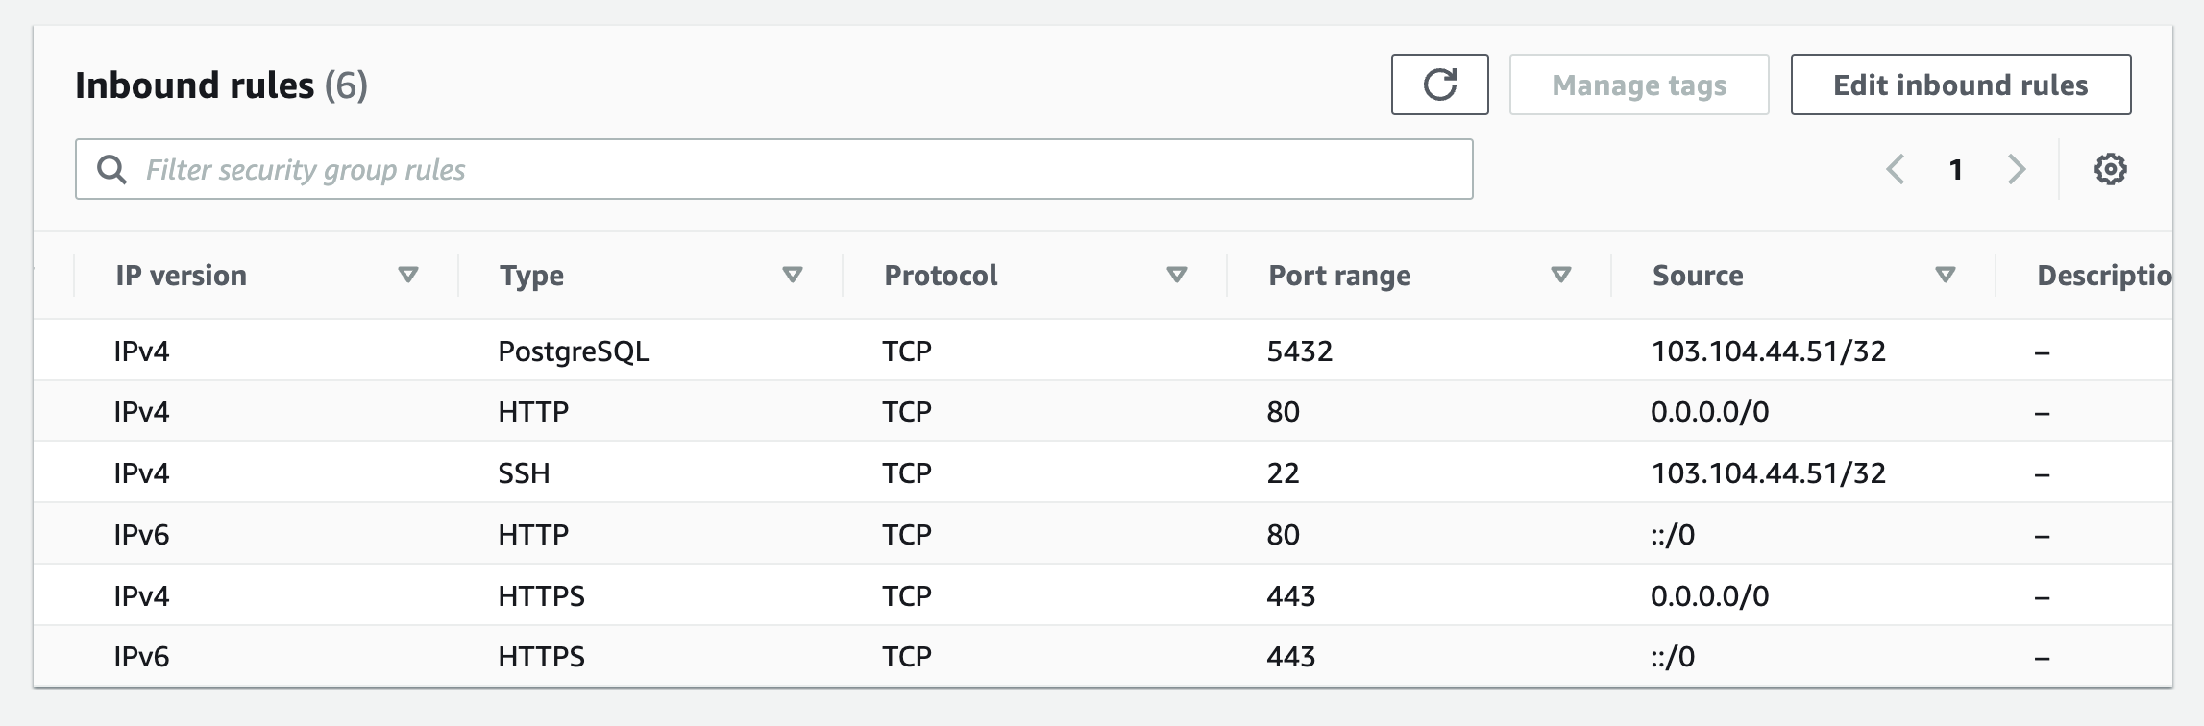Screen dimensions: 2204x726
Task: Open the Port range filter dropdown
Action: pyautogui.click(x=1560, y=275)
